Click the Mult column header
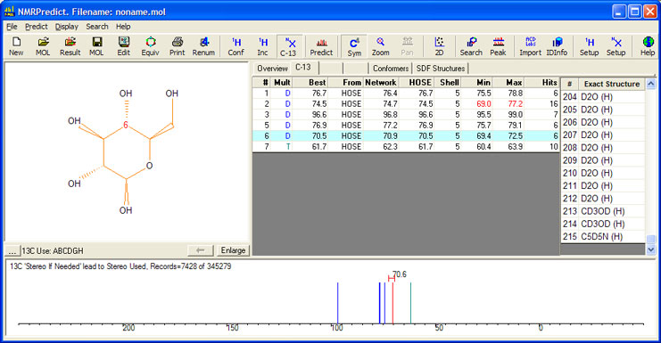 [x=282, y=83]
